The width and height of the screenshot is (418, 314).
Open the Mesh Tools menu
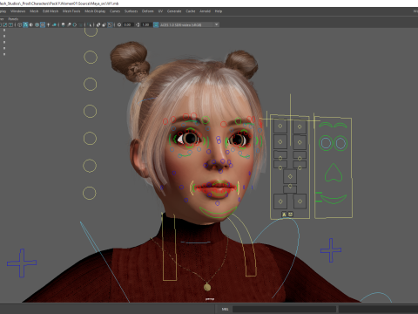tap(71, 11)
